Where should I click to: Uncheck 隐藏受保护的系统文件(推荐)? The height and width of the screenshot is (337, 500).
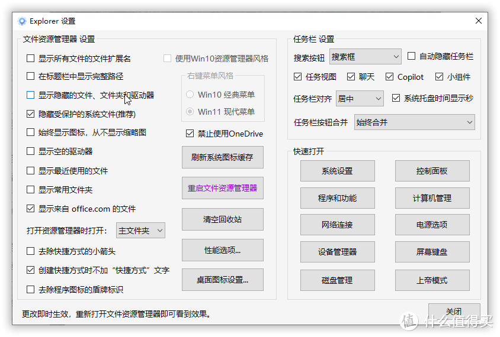coord(31,114)
